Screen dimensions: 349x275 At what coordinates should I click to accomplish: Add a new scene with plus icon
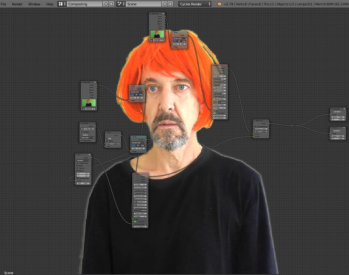coord(165,4)
